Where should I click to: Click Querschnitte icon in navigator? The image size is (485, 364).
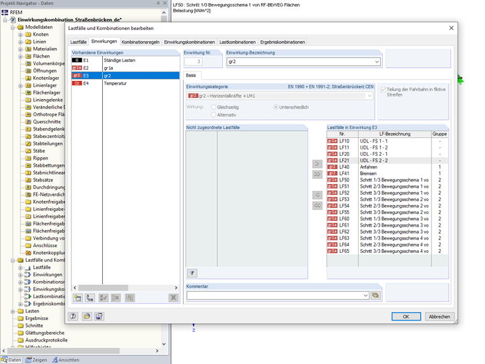coord(28,121)
